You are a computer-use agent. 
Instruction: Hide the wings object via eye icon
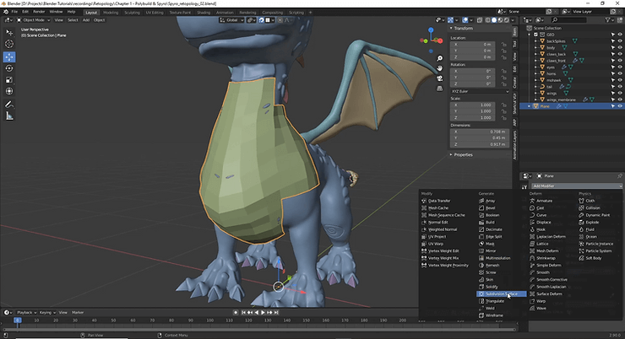pyautogui.click(x=620, y=93)
